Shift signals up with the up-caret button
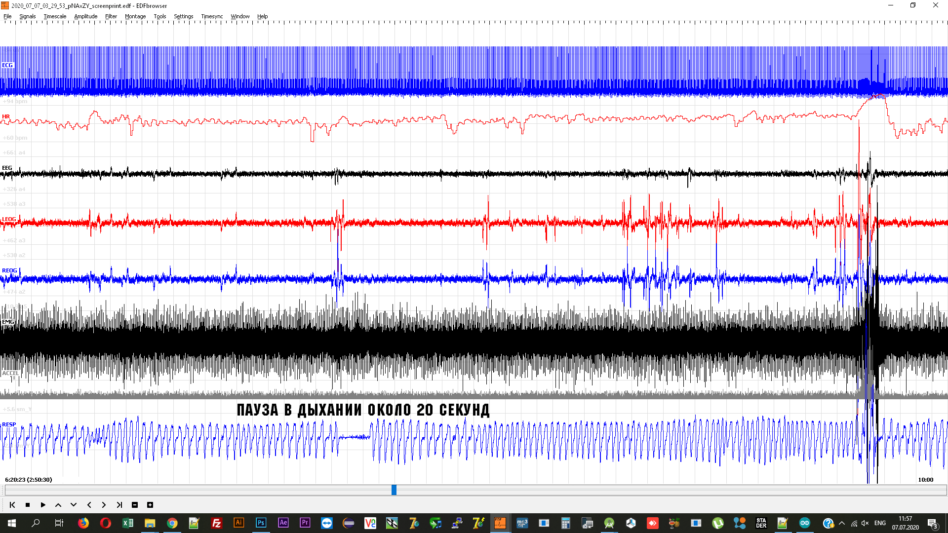Screen dimensions: 948x533 [58, 505]
